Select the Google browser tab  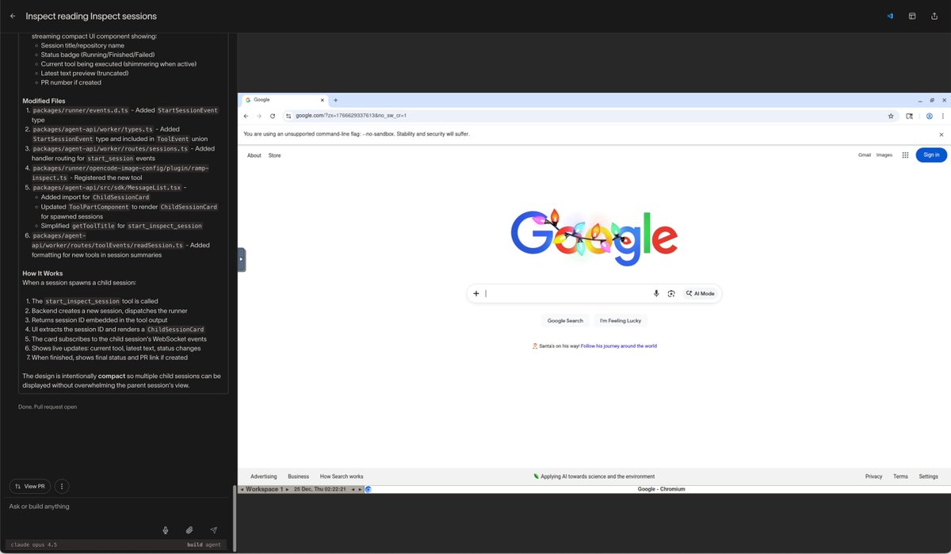(x=285, y=100)
